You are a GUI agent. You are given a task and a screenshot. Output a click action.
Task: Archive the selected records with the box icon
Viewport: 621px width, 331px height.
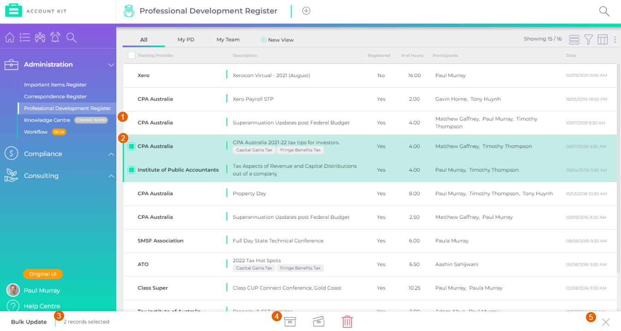click(x=290, y=322)
